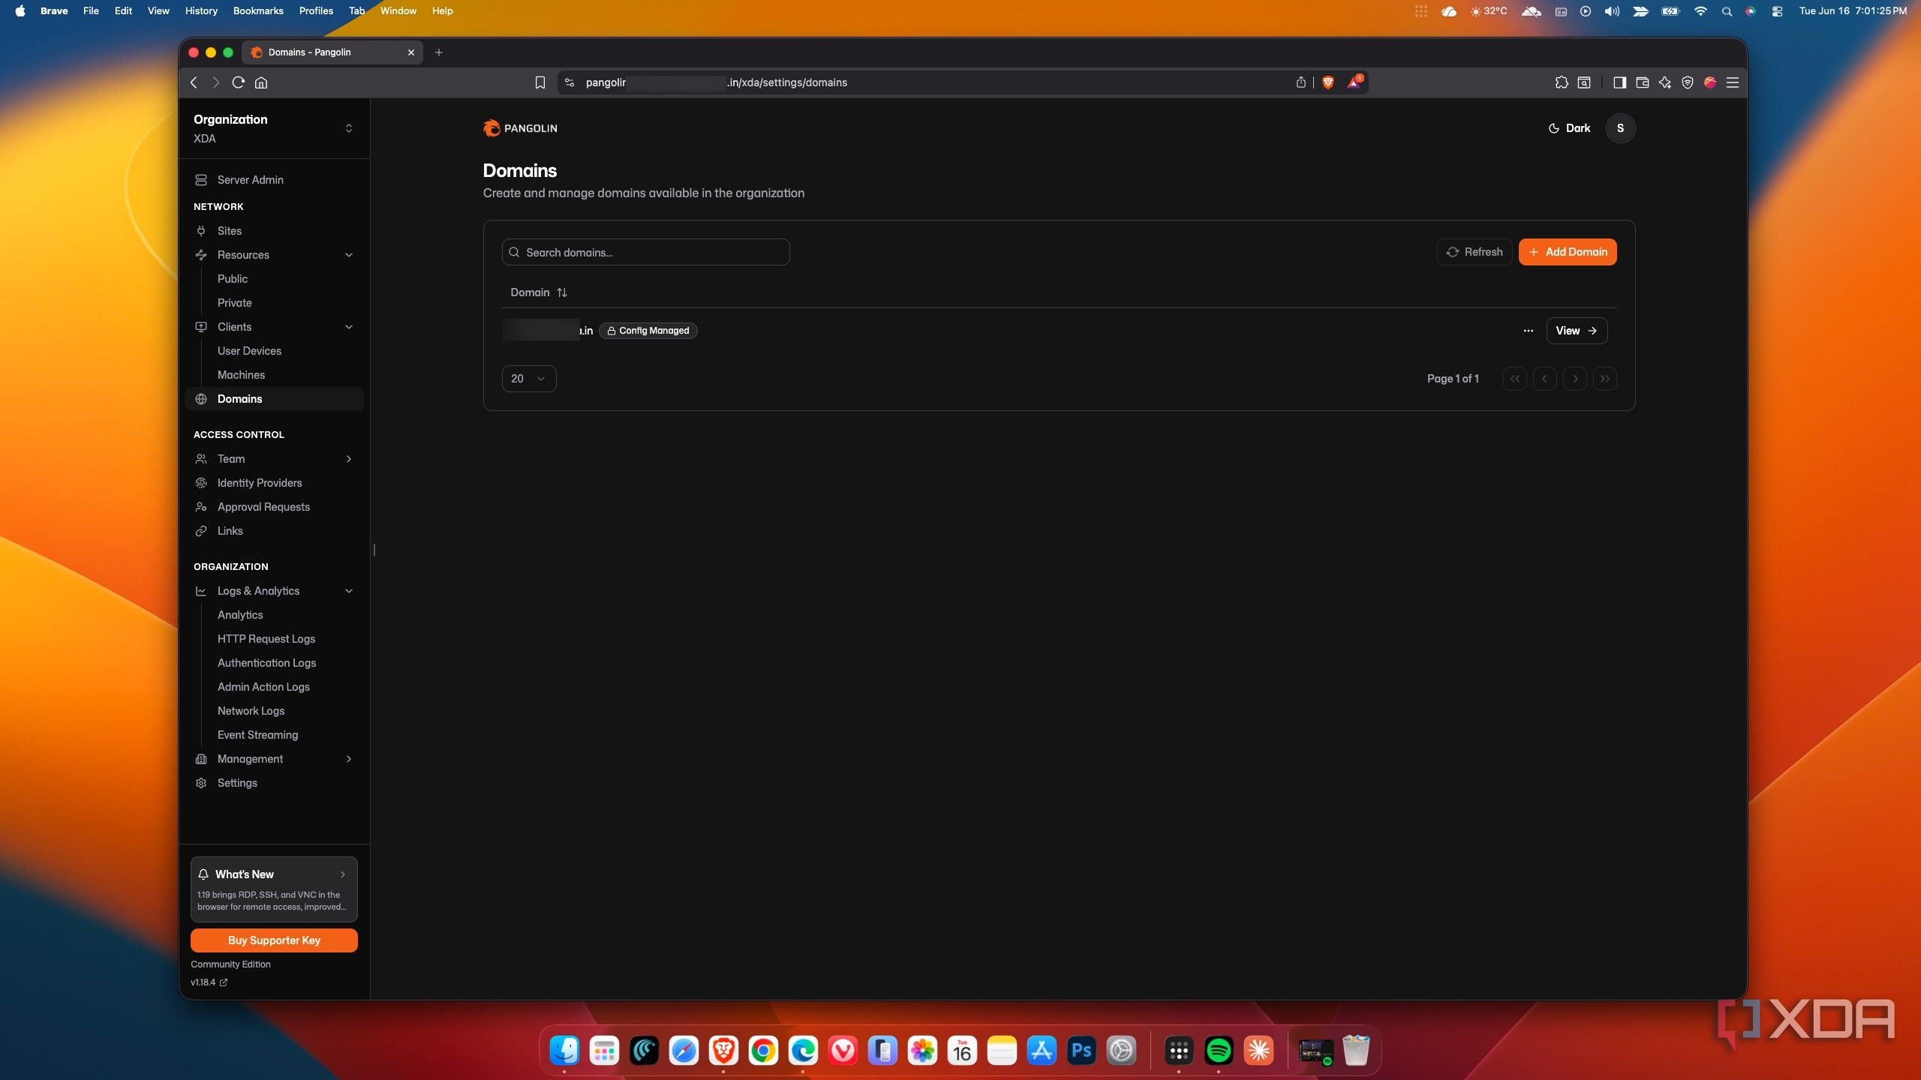Open Machines clients page
This screenshot has width=1921, height=1080.
click(x=241, y=375)
